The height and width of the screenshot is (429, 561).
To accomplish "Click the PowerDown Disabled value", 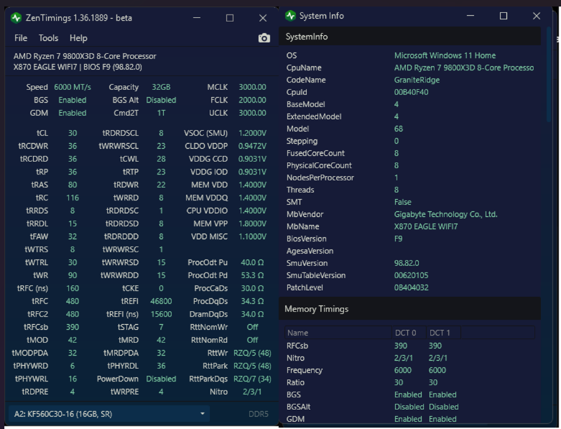I will coord(161,379).
